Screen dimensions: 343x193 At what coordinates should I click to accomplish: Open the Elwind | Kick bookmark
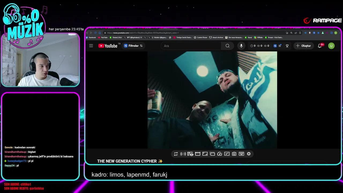(116, 38)
